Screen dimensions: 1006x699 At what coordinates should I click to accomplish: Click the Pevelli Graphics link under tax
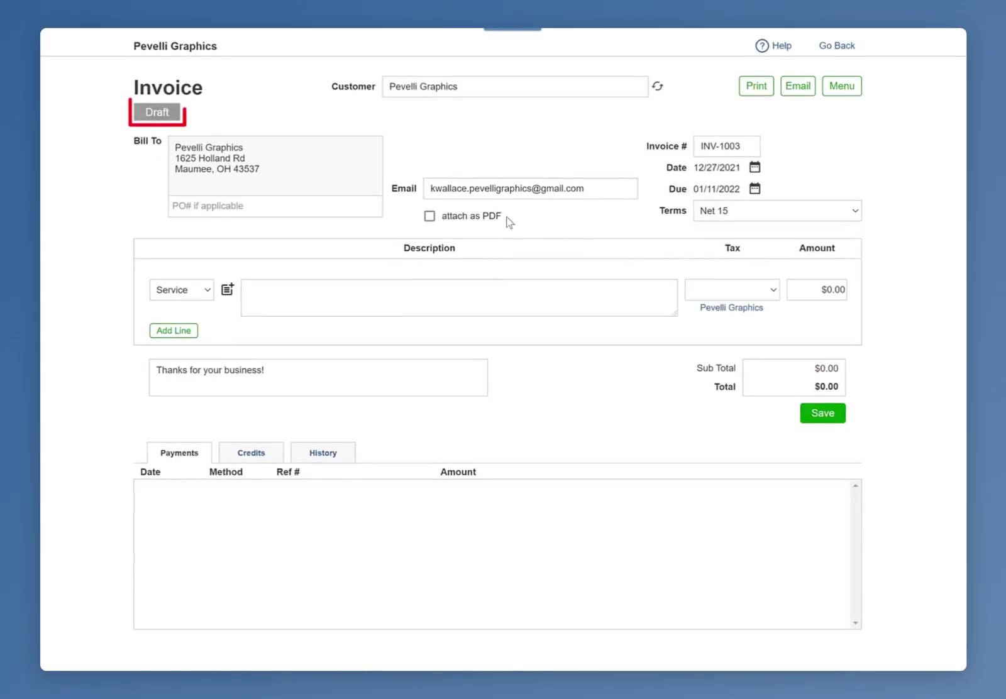pyautogui.click(x=731, y=307)
